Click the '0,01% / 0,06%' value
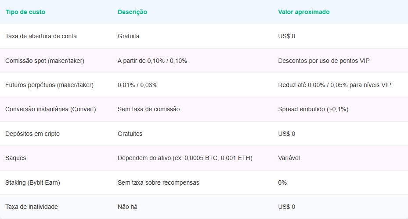408x219 pixels. (x=137, y=85)
